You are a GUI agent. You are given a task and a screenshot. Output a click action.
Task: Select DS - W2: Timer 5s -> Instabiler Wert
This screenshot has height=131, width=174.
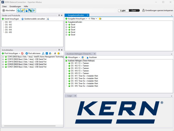click(x=84, y=79)
